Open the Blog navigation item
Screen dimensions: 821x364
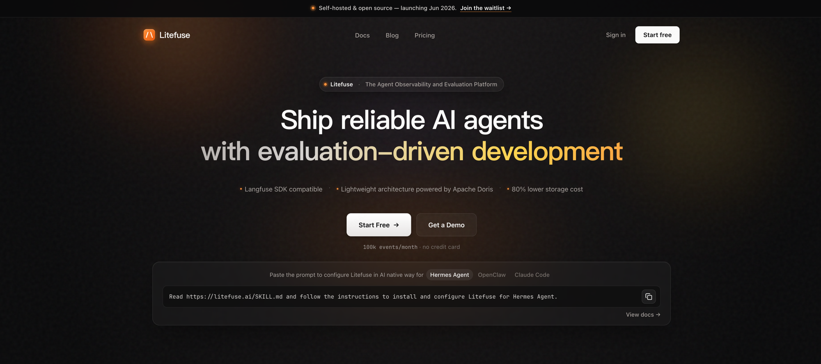(x=392, y=35)
